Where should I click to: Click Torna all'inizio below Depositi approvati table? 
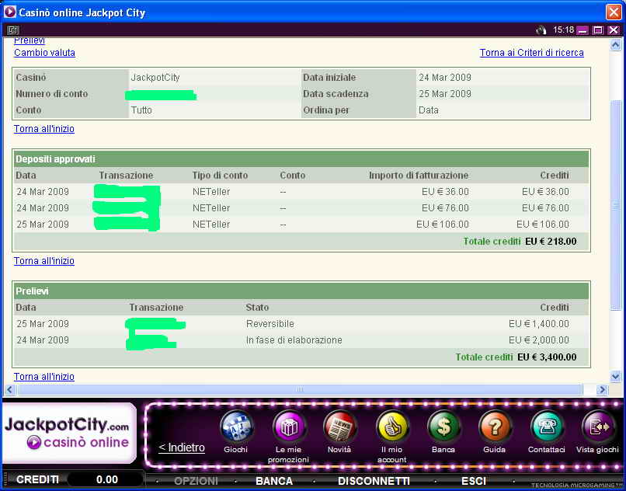click(44, 261)
